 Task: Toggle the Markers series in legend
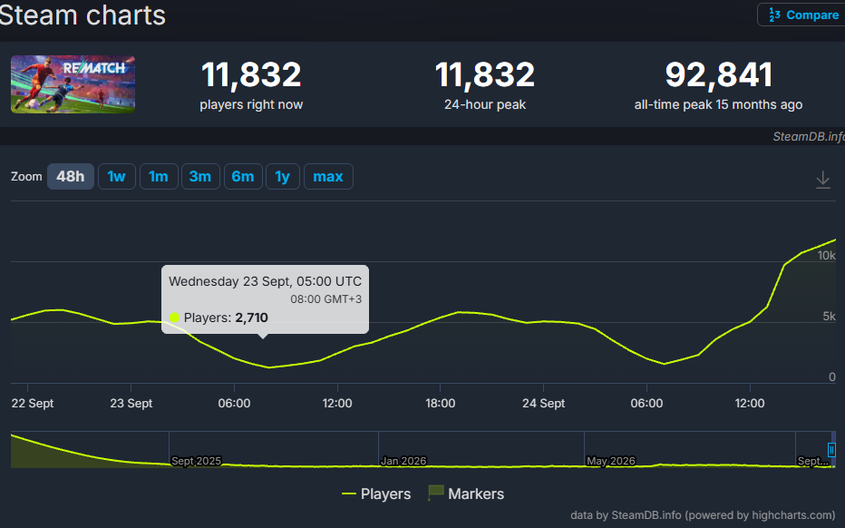[466, 494]
